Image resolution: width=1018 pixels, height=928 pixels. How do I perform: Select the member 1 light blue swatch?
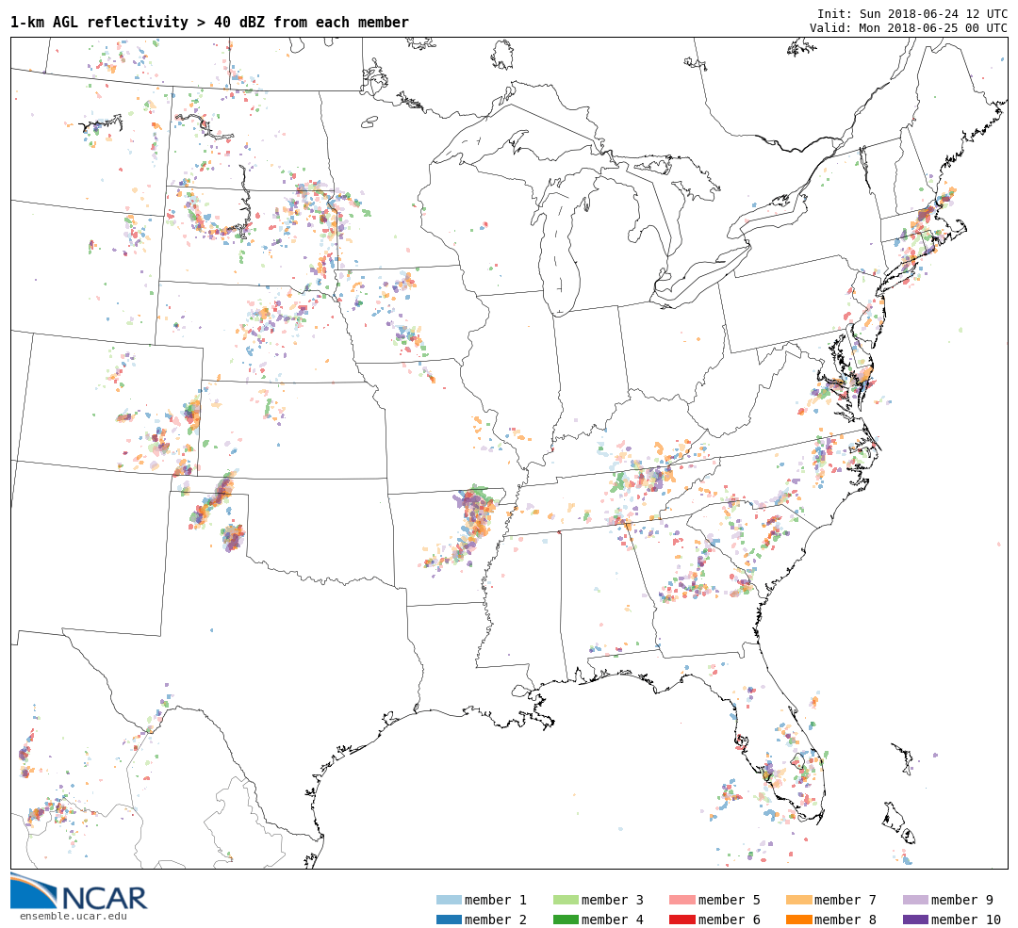pos(449,900)
